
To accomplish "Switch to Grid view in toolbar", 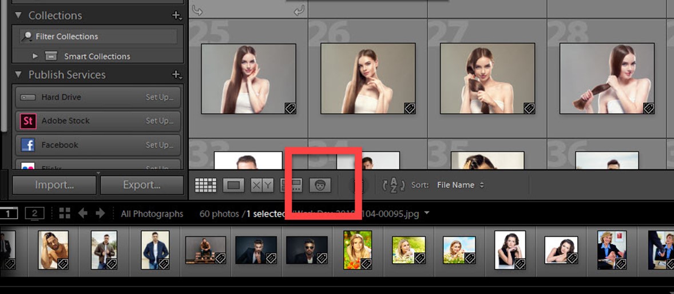I will click(205, 185).
